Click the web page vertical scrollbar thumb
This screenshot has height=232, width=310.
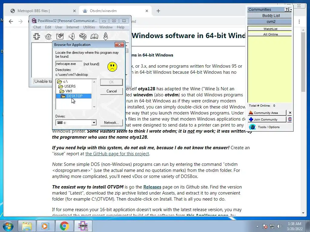(x=303, y=62)
